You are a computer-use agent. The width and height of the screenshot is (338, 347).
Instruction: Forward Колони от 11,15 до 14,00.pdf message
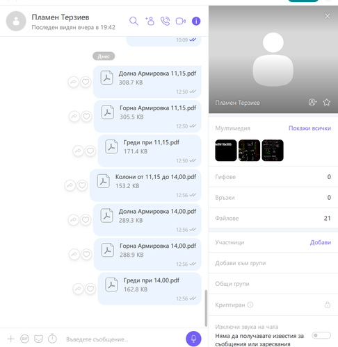point(70,185)
